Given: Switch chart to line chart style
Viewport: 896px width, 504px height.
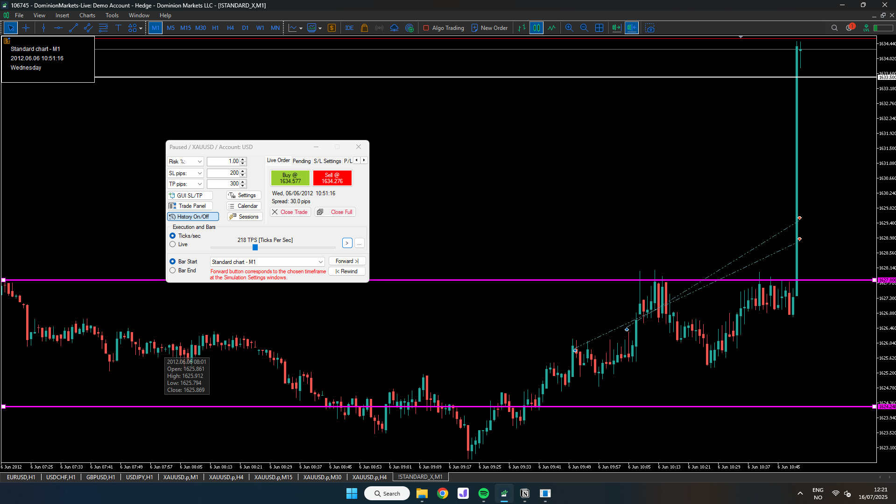Looking at the screenshot, I should tap(551, 28).
